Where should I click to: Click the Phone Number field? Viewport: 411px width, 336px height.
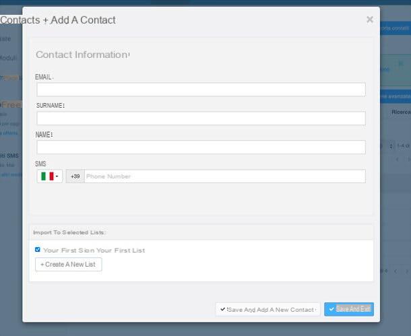pyautogui.click(x=225, y=176)
